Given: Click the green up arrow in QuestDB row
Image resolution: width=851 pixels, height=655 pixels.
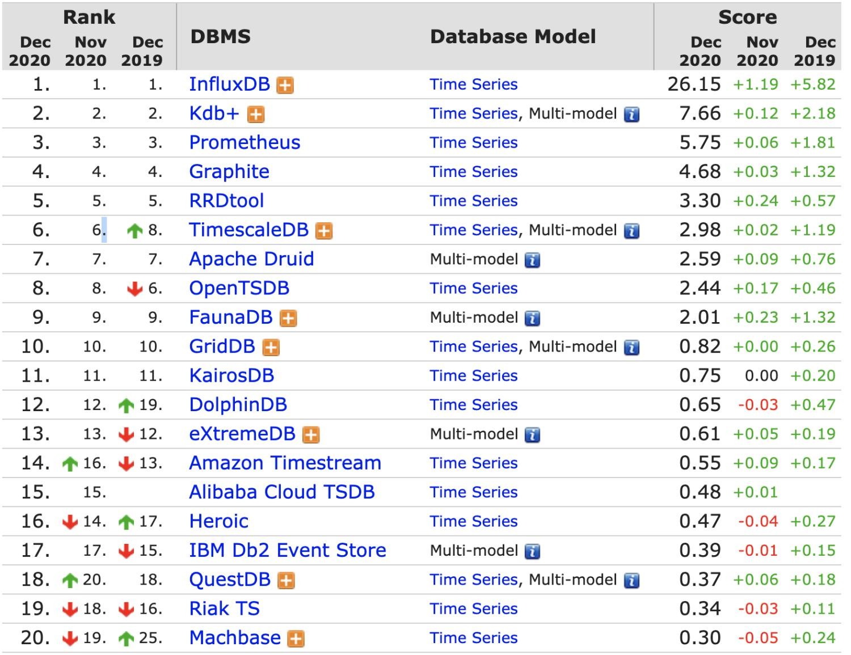Looking at the screenshot, I should (x=70, y=580).
